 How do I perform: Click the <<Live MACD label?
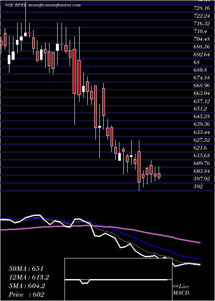coord(181,290)
